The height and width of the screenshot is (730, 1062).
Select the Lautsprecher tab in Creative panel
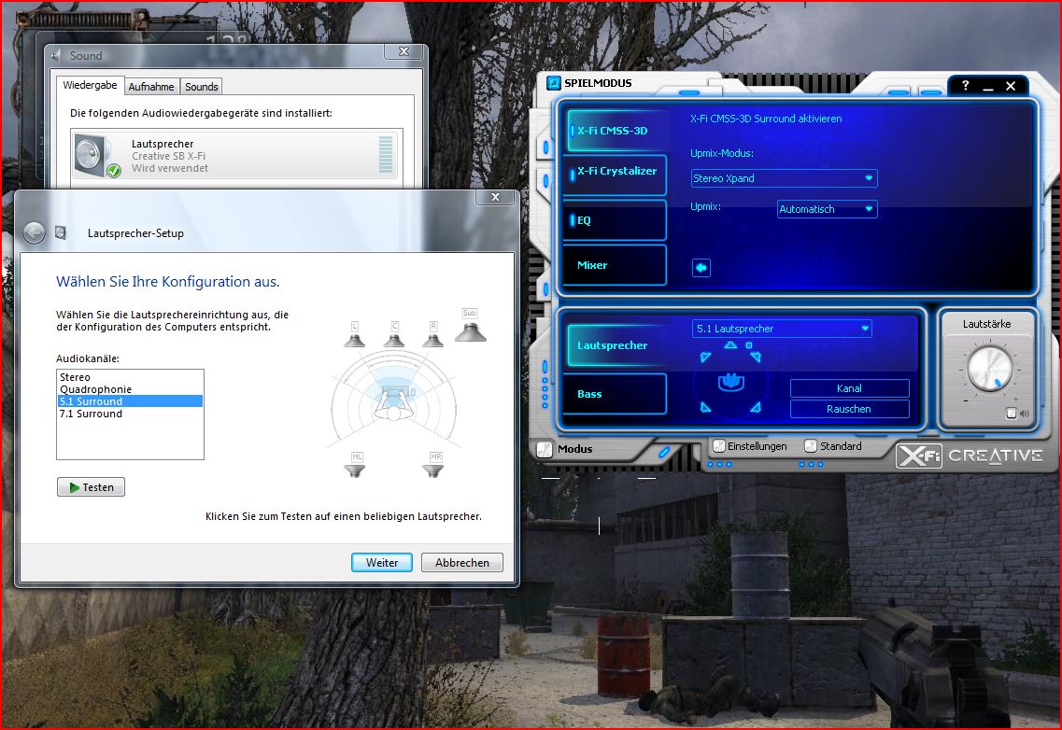[x=616, y=345]
